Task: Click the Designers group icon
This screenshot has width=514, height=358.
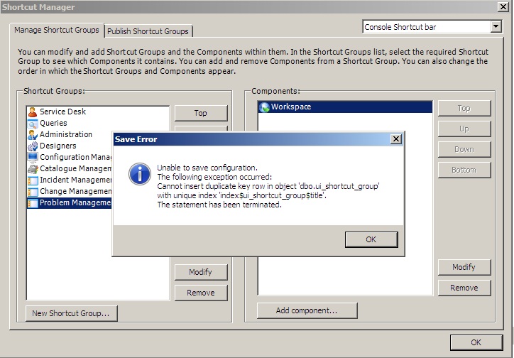Action: click(33, 146)
